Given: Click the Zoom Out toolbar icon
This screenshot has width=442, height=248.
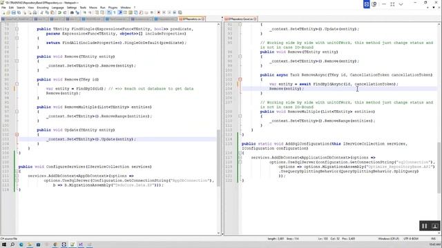Looking at the screenshot, I should (90, 12).
